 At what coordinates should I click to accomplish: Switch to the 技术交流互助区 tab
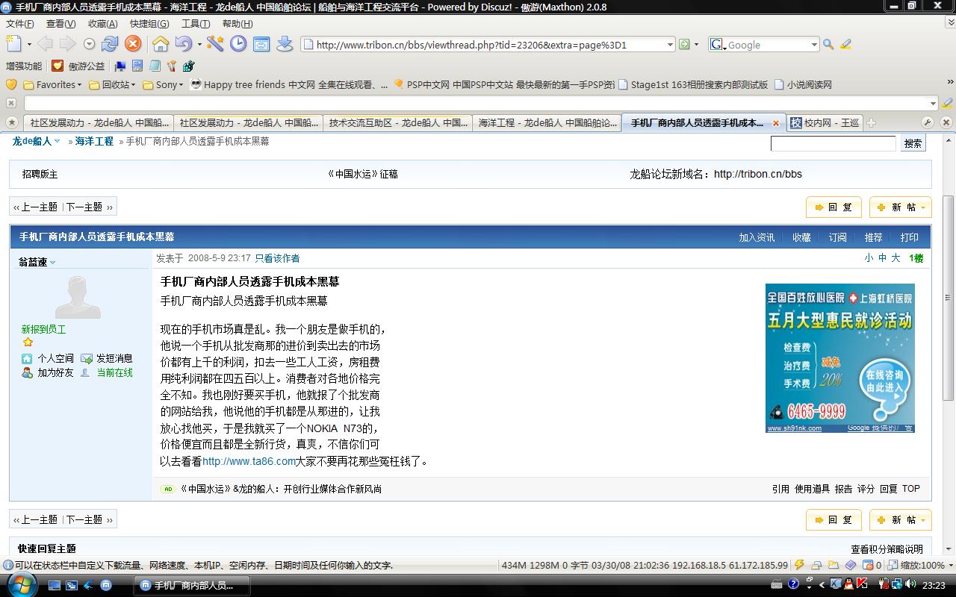pyautogui.click(x=397, y=122)
